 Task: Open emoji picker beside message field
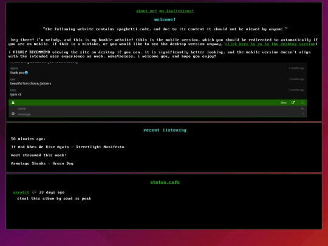(x=13, y=114)
